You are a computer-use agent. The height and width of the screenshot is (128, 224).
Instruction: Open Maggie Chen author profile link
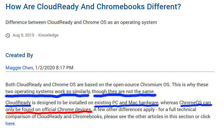click(x=19, y=68)
